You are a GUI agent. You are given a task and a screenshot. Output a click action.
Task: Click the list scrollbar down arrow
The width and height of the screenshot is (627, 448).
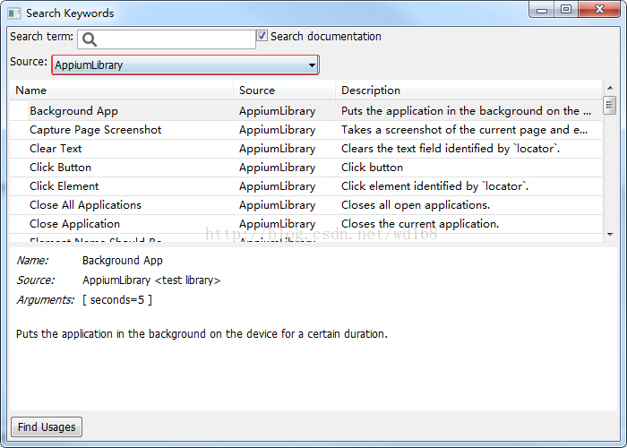610,235
